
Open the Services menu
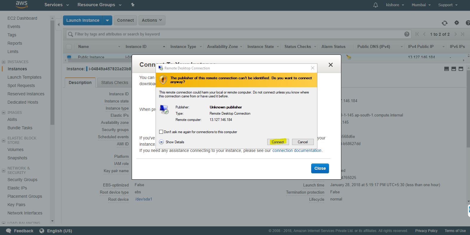[x=56, y=5]
